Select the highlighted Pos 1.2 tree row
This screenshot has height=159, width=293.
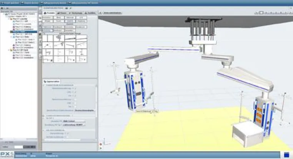(23, 32)
